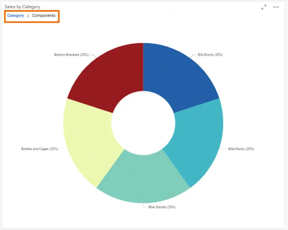Click the connector line above the Bike Stands label
288x230 pixels.
(x=144, y=205)
